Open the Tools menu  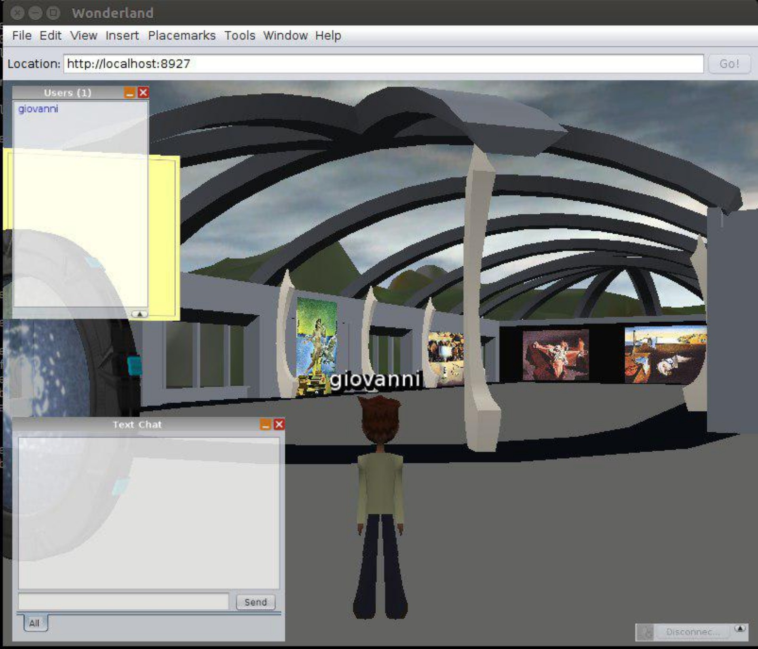point(239,36)
